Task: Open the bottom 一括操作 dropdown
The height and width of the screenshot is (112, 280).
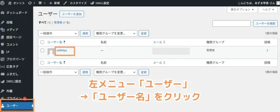Action: tap(58, 72)
